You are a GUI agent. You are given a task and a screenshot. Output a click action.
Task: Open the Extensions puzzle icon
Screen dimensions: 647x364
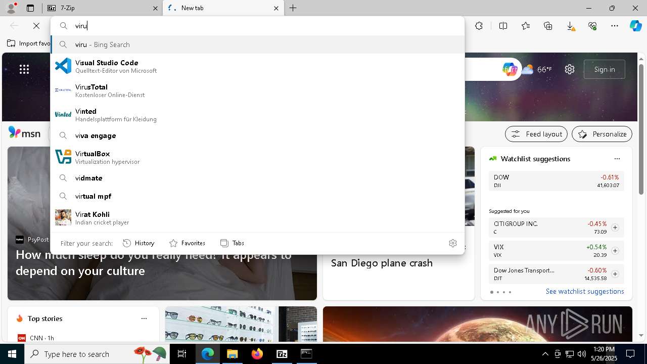pos(479,26)
